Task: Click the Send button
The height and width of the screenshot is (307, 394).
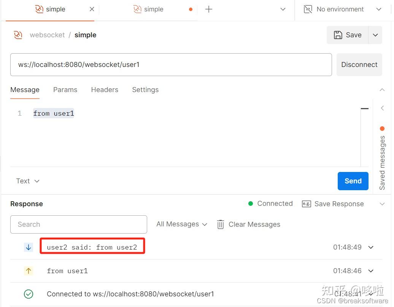Action: click(x=353, y=181)
